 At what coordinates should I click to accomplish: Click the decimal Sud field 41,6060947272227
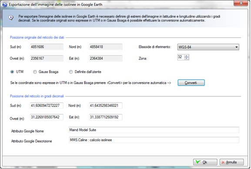pyautogui.click(x=47, y=106)
